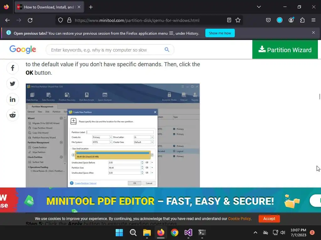Open the volume control in the tray
The height and width of the screenshot is (240, 321).
283,232
